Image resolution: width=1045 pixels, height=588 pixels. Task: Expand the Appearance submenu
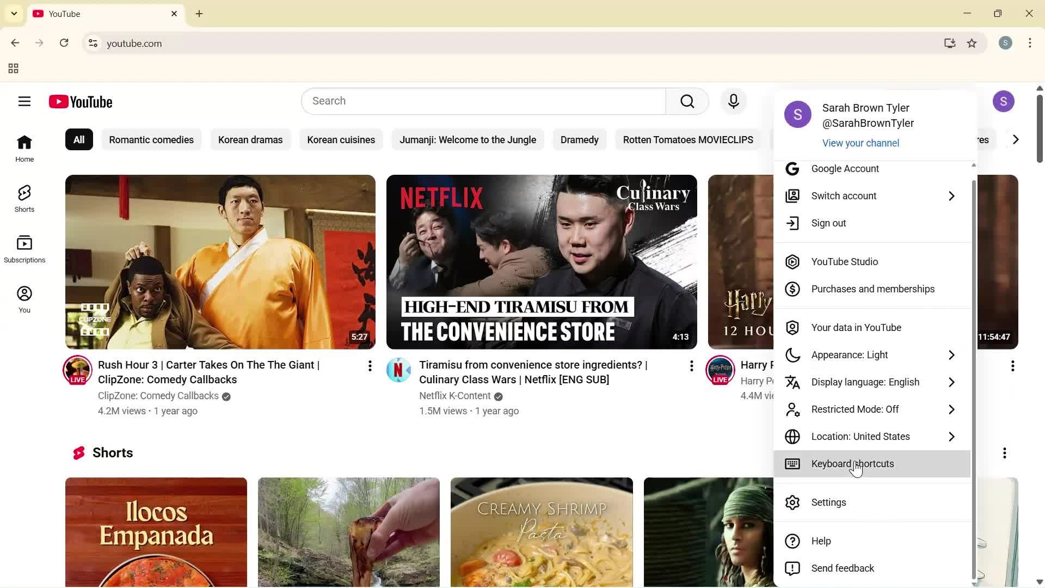coord(871,355)
